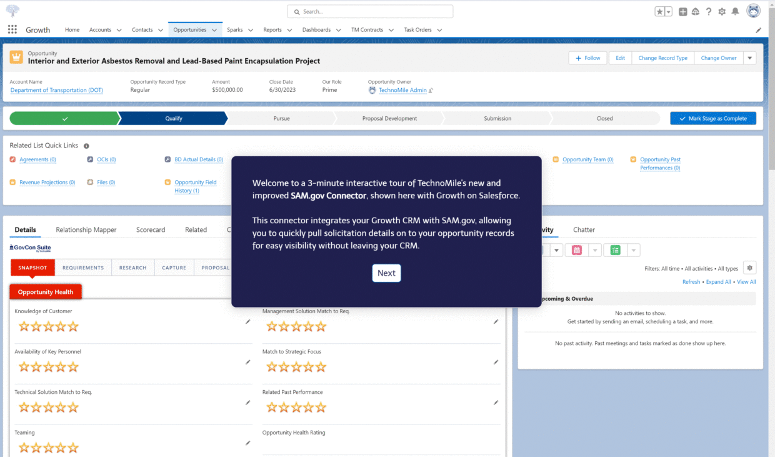Open the Help question mark icon

click(x=709, y=12)
